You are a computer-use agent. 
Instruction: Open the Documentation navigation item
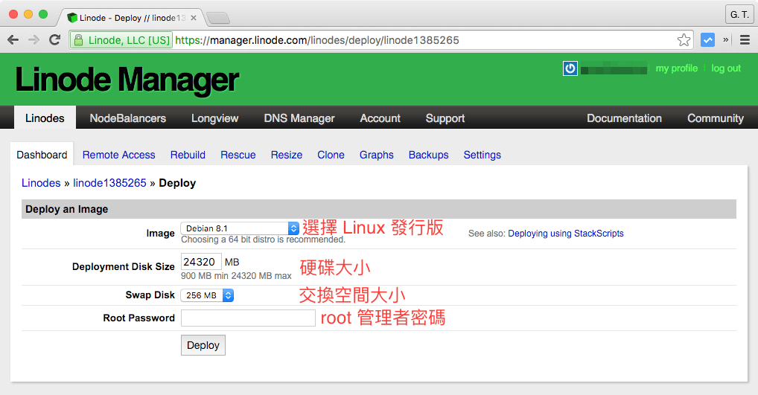coord(624,118)
